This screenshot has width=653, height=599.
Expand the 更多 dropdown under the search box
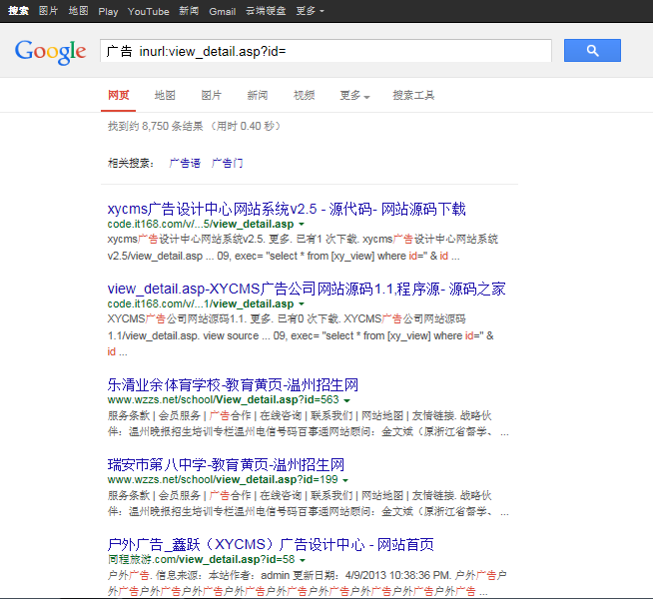pyautogui.click(x=354, y=95)
